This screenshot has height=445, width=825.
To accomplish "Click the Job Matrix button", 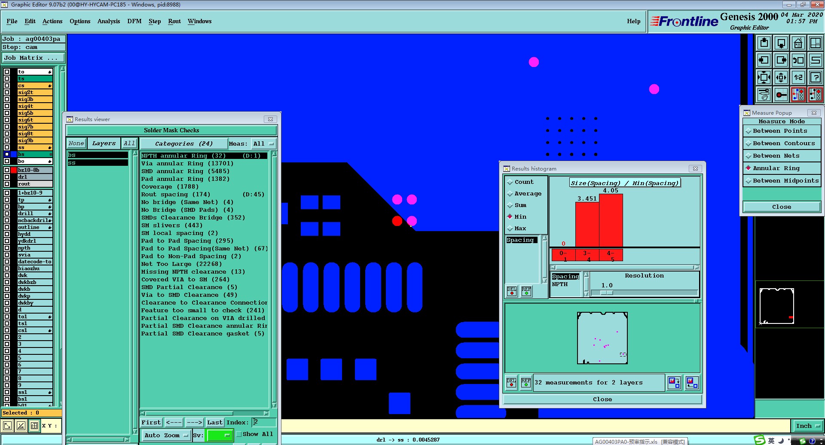I will click(34, 58).
